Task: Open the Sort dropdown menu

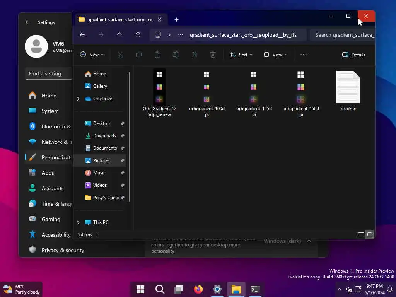Action: pyautogui.click(x=241, y=55)
